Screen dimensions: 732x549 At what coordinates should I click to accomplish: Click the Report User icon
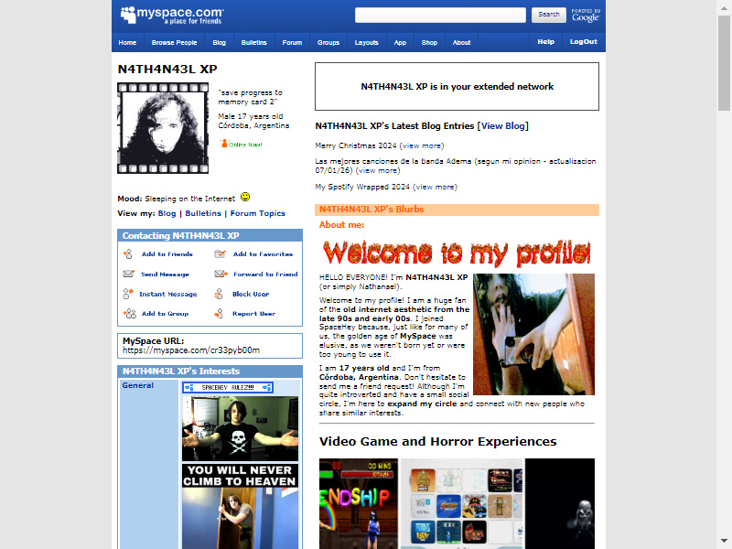click(x=219, y=314)
